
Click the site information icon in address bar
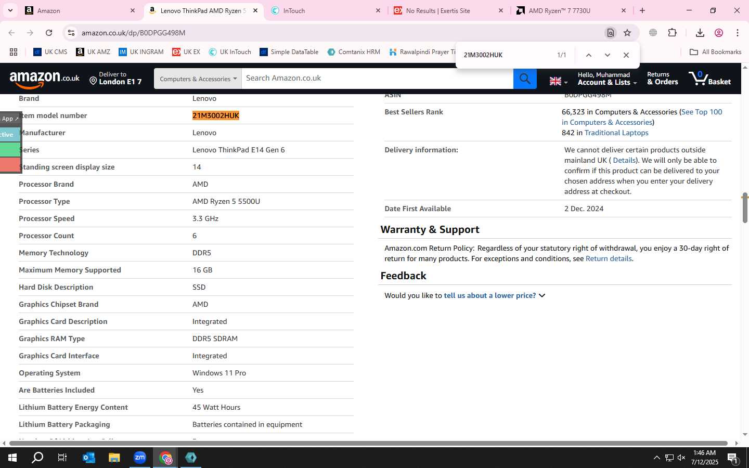point(71,33)
